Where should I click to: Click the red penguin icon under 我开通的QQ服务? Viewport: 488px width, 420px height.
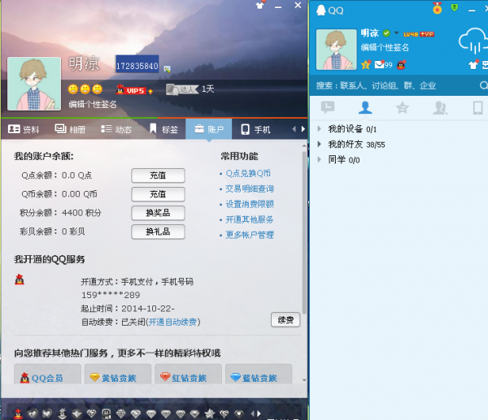(x=20, y=279)
